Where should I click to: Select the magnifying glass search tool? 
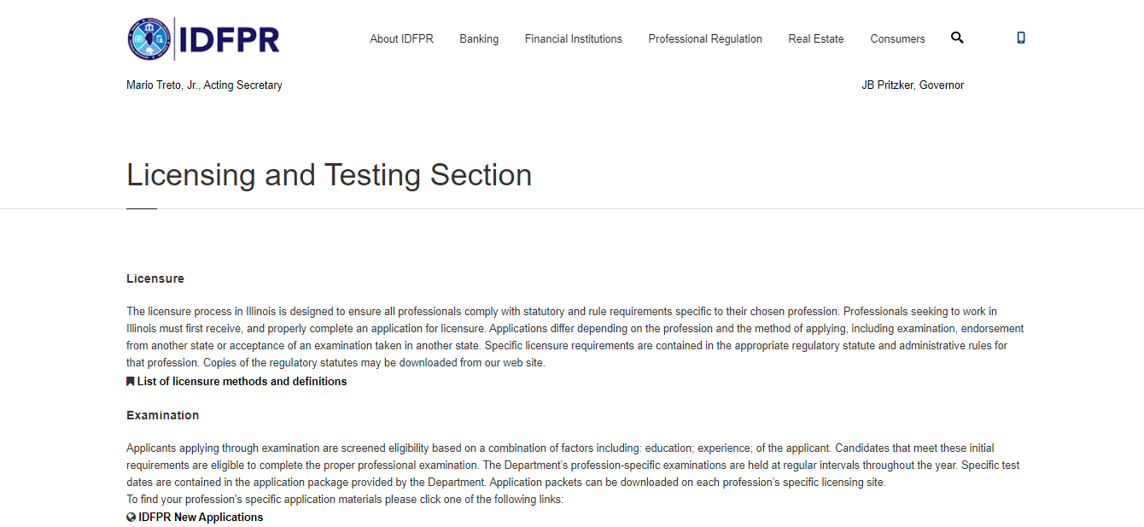tap(957, 38)
